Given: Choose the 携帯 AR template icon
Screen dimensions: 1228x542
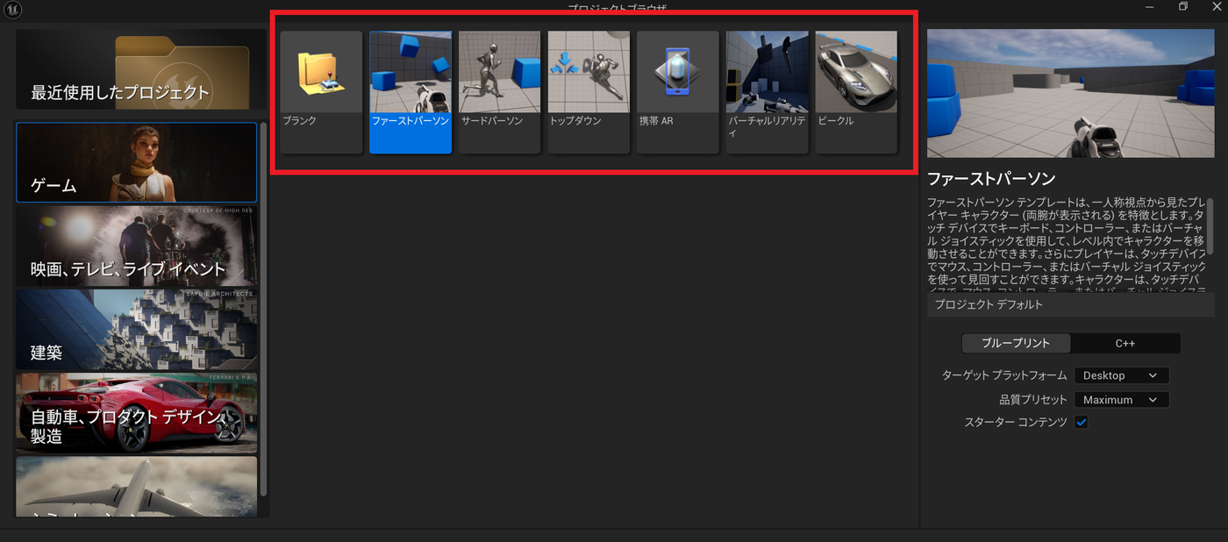Looking at the screenshot, I should pyautogui.click(x=678, y=92).
